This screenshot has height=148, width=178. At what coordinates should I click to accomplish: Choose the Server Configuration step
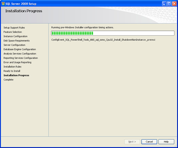tap(14, 45)
